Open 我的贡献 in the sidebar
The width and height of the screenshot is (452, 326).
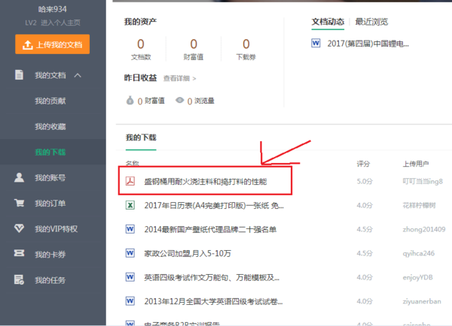[50, 101]
